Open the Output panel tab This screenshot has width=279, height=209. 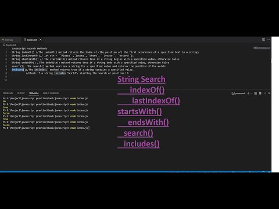21,93
